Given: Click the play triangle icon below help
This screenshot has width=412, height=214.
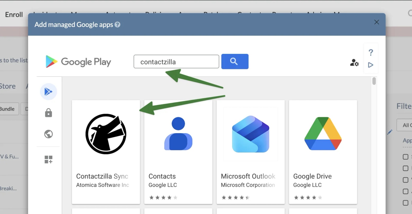Looking at the screenshot, I should [371, 65].
